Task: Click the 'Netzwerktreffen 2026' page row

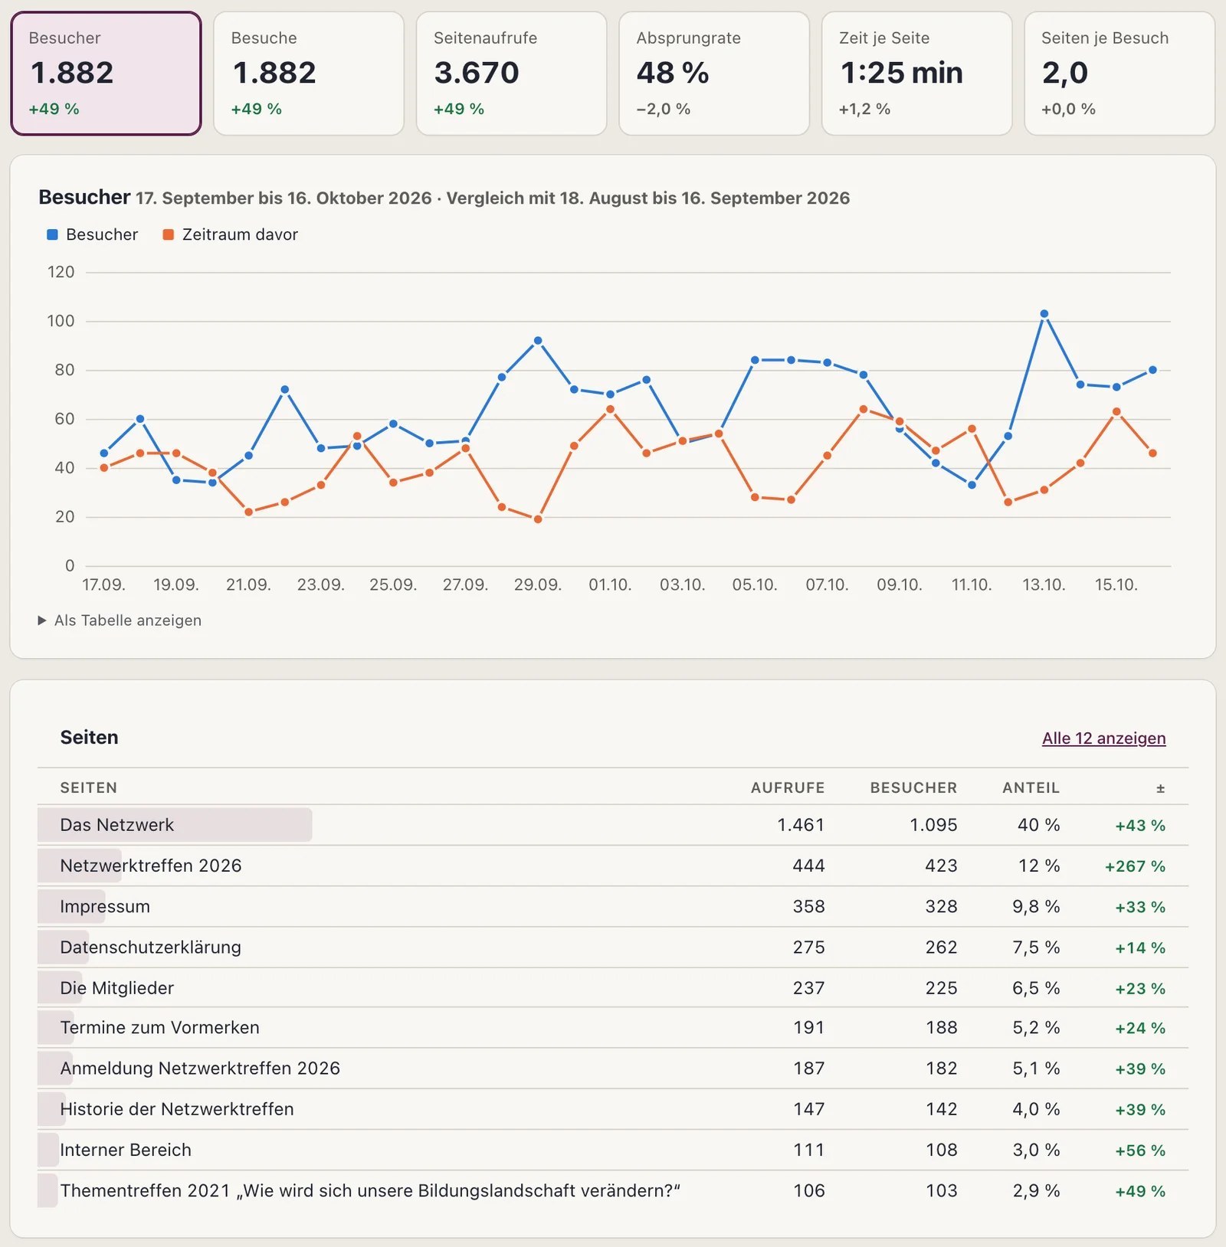Action: tap(613, 866)
